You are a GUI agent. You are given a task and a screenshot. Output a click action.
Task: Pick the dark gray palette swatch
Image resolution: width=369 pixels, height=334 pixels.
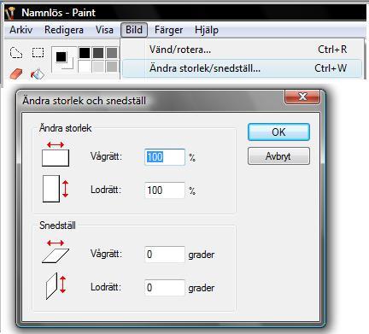tap(98, 53)
